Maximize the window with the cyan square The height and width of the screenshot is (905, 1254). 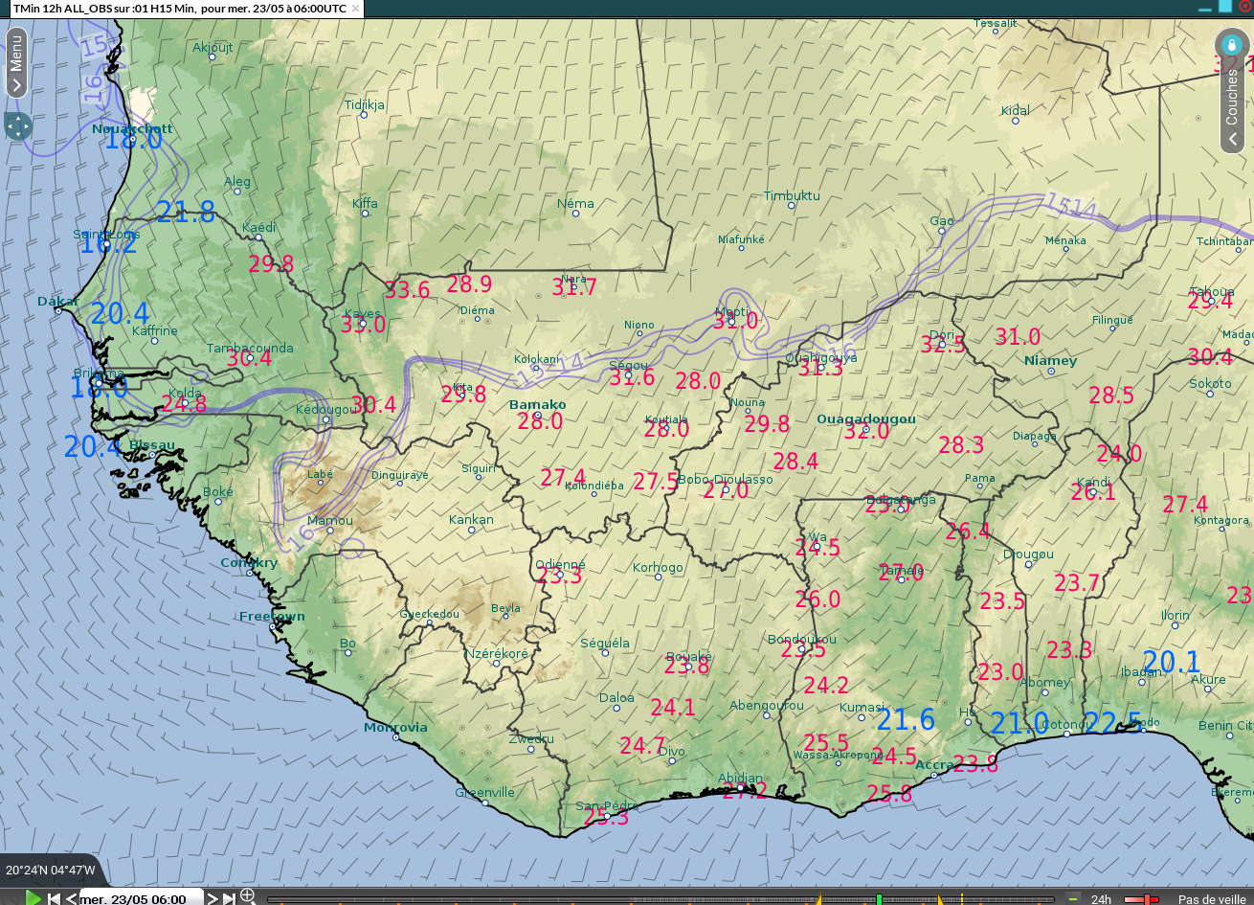tap(1225, 6)
